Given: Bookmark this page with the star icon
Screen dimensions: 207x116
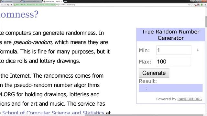Looking at the screenshot, I should point(191,5).
